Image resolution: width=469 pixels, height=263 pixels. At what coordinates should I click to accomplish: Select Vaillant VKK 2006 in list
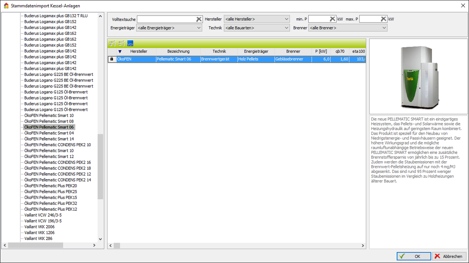click(x=39, y=227)
